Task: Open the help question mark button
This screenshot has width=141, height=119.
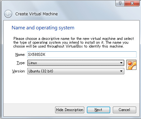Action: point(120,3)
